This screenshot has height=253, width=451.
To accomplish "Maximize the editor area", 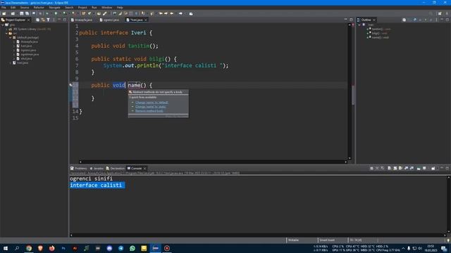I will point(351,20).
